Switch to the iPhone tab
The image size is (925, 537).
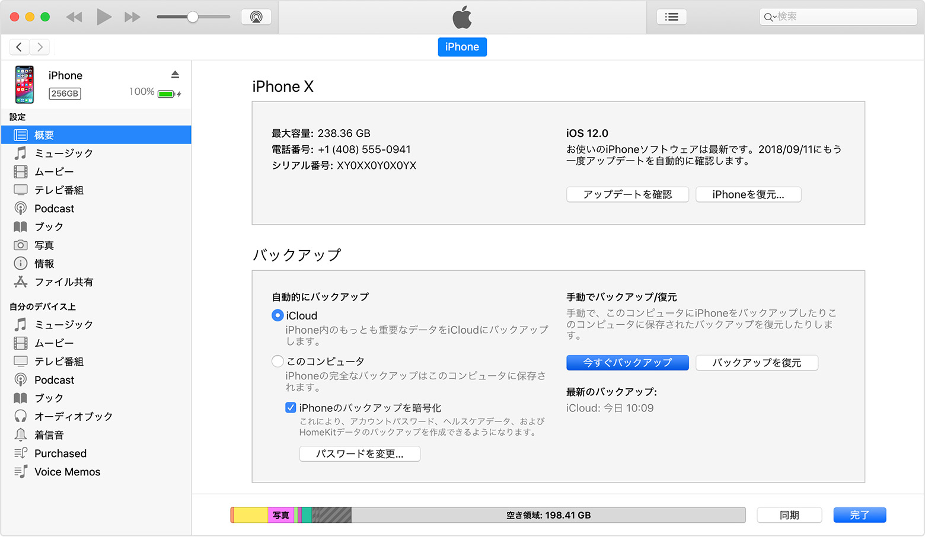click(x=462, y=47)
